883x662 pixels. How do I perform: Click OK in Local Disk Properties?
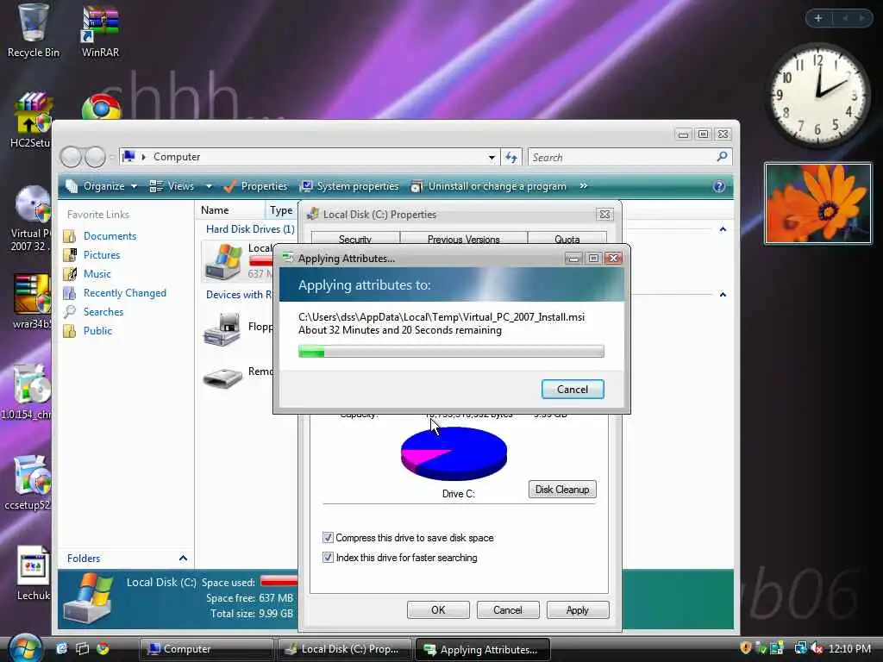click(x=438, y=610)
